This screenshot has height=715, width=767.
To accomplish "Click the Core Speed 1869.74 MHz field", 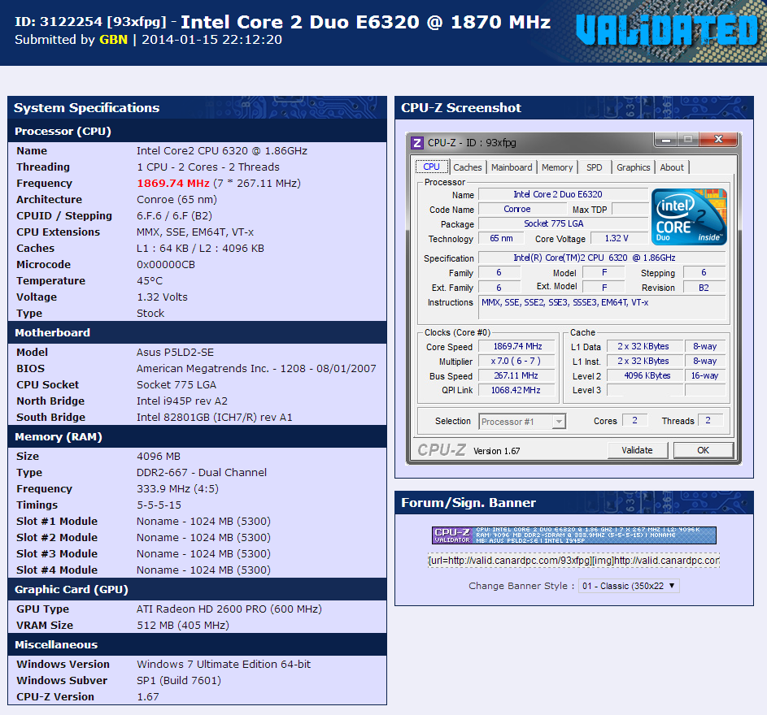I will [517, 346].
